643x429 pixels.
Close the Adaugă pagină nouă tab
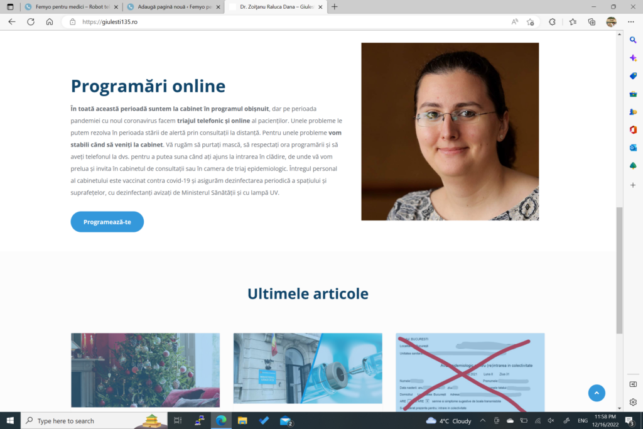(218, 7)
